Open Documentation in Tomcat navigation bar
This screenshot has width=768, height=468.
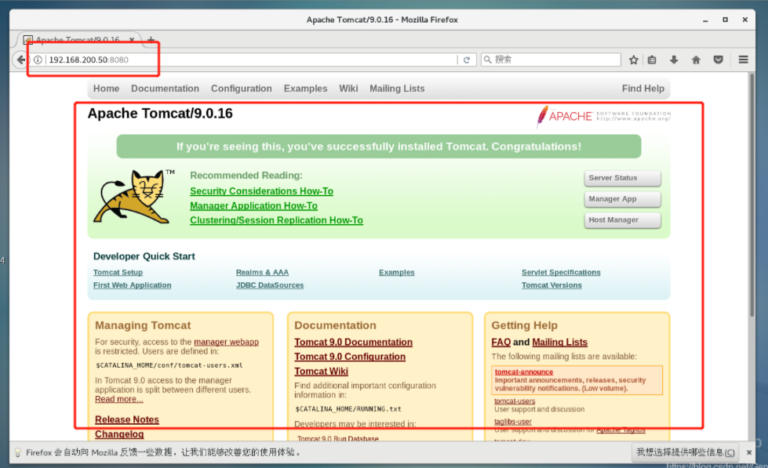coord(165,89)
